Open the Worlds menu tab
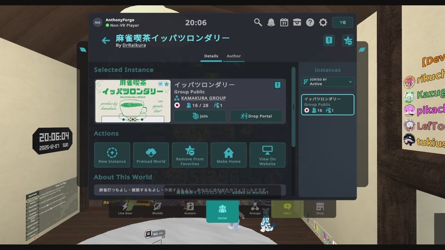The image size is (445, 250). click(x=157, y=209)
